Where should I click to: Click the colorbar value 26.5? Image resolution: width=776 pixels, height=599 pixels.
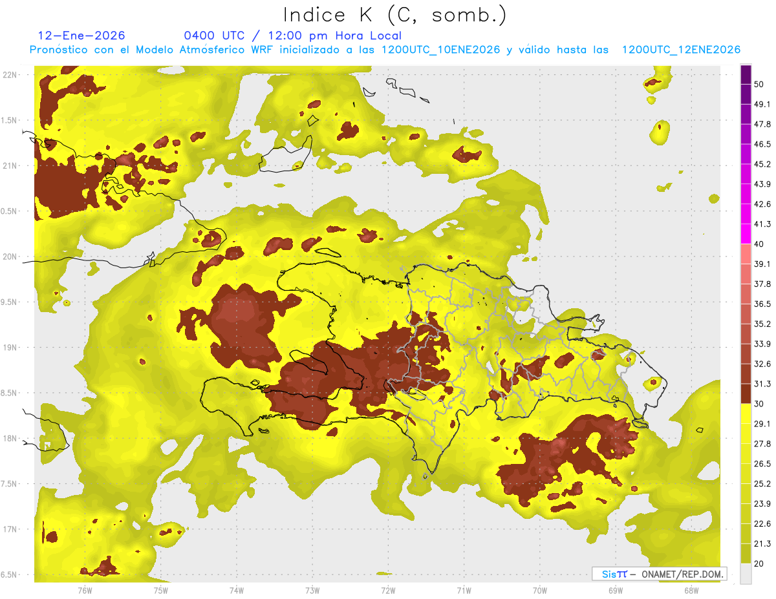[762, 464]
